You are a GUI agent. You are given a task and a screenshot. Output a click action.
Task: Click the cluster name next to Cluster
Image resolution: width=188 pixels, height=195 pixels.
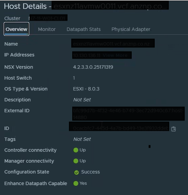pos(48,18)
